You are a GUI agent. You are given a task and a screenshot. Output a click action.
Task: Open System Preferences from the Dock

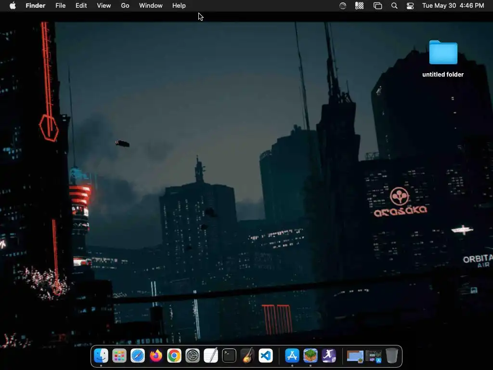pos(193,356)
